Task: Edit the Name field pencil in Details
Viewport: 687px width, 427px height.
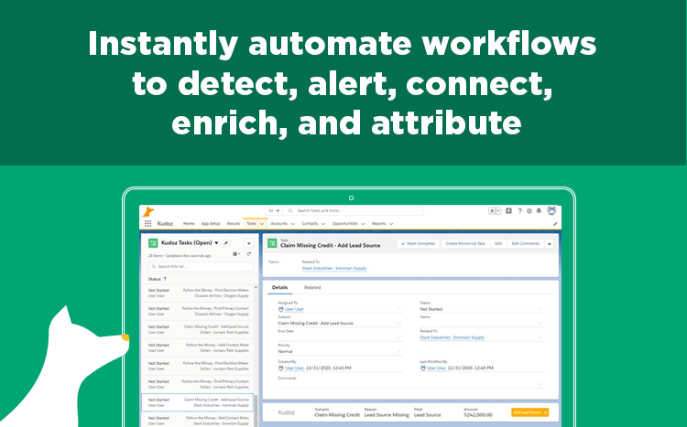Action: [x=540, y=323]
